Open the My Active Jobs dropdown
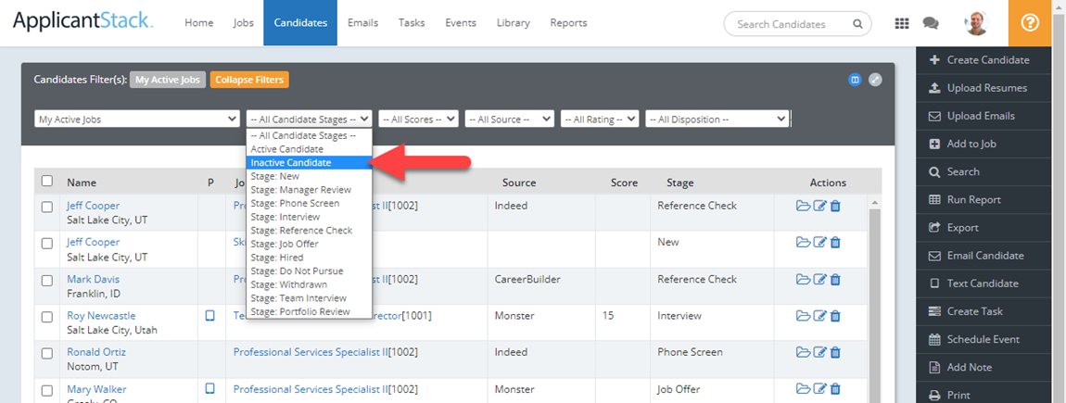Image resolution: width=1066 pixels, height=403 pixels. (x=136, y=119)
